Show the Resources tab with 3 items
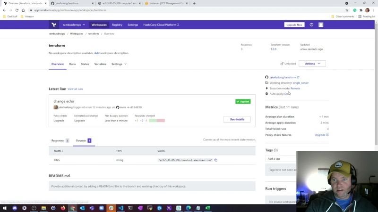The width and height of the screenshot is (378, 212). click(60, 140)
